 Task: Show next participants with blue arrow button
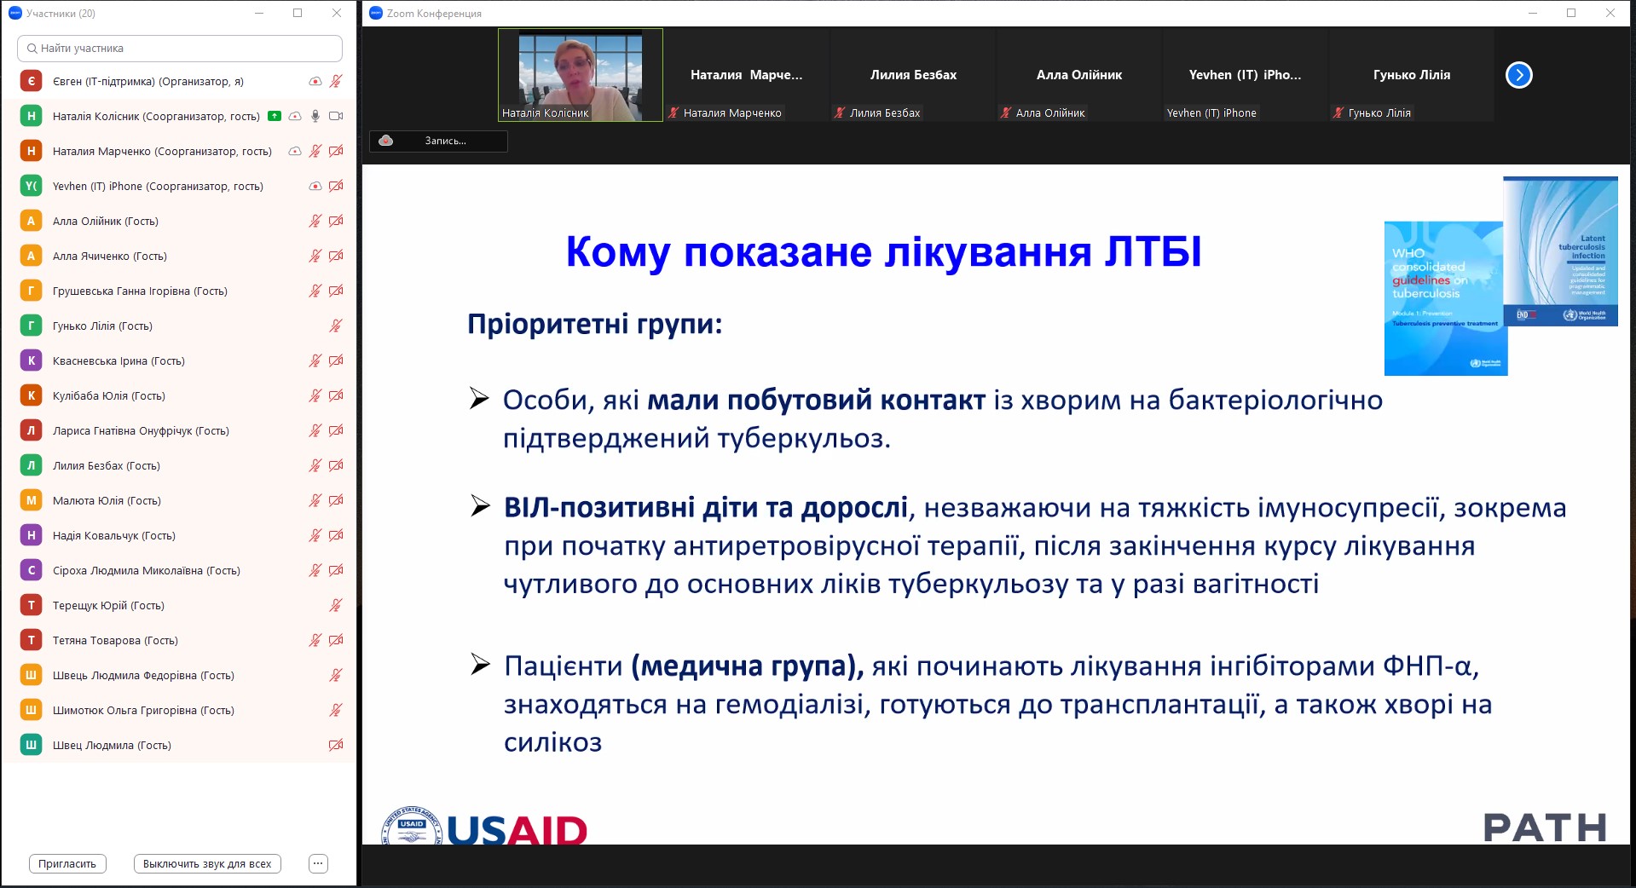(x=1518, y=75)
